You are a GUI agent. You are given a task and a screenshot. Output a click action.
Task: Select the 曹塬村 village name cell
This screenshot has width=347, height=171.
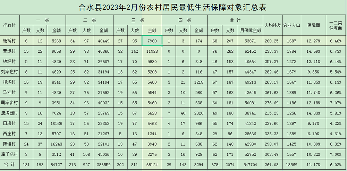pos(10,51)
